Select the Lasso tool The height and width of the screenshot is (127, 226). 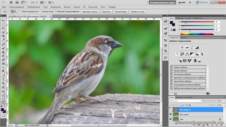[x=3, y=28]
